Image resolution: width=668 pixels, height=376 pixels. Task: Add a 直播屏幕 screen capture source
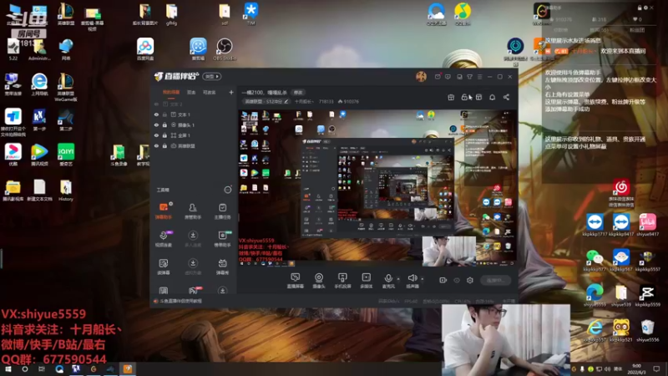coord(295,281)
